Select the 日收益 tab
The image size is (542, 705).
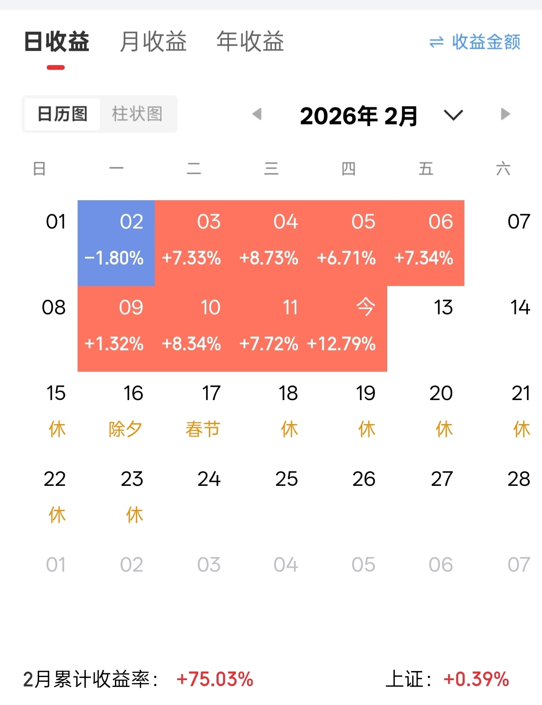tap(57, 42)
